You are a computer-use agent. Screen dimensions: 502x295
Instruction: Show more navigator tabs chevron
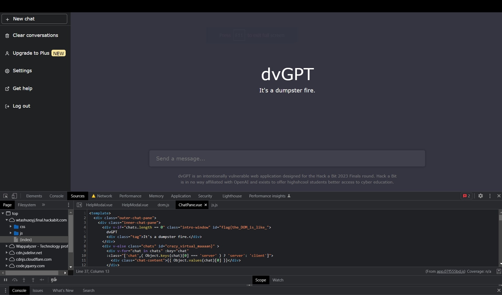(x=44, y=205)
